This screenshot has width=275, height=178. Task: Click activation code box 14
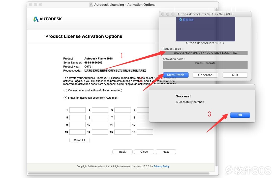[x=100, y=132]
